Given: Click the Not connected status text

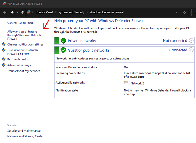Looking at the screenshot, I should click(x=175, y=41).
